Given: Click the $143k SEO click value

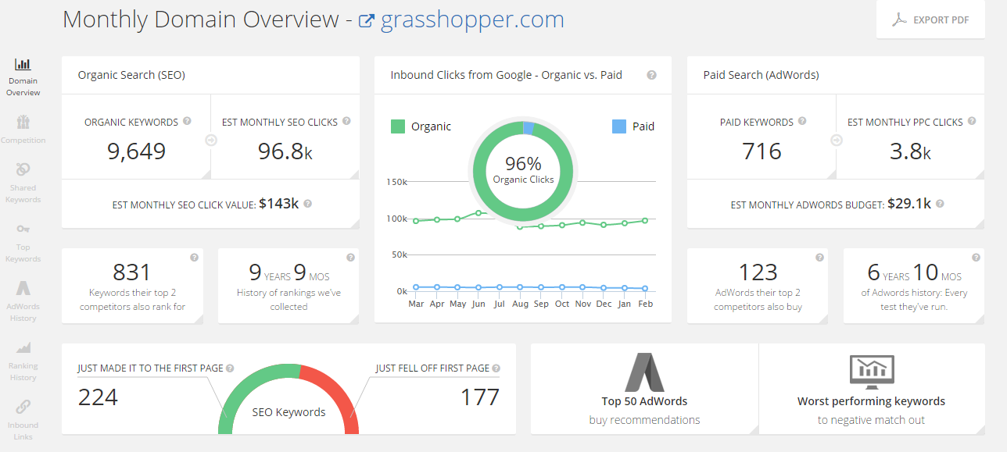Looking at the screenshot, I should (279, 204).
